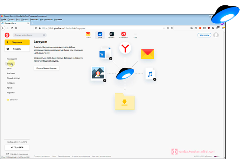Bookmark page with star icon

172,28
